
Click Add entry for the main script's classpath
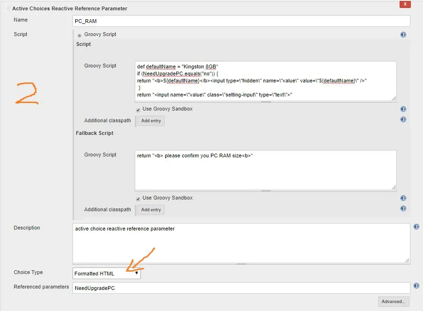151,121
